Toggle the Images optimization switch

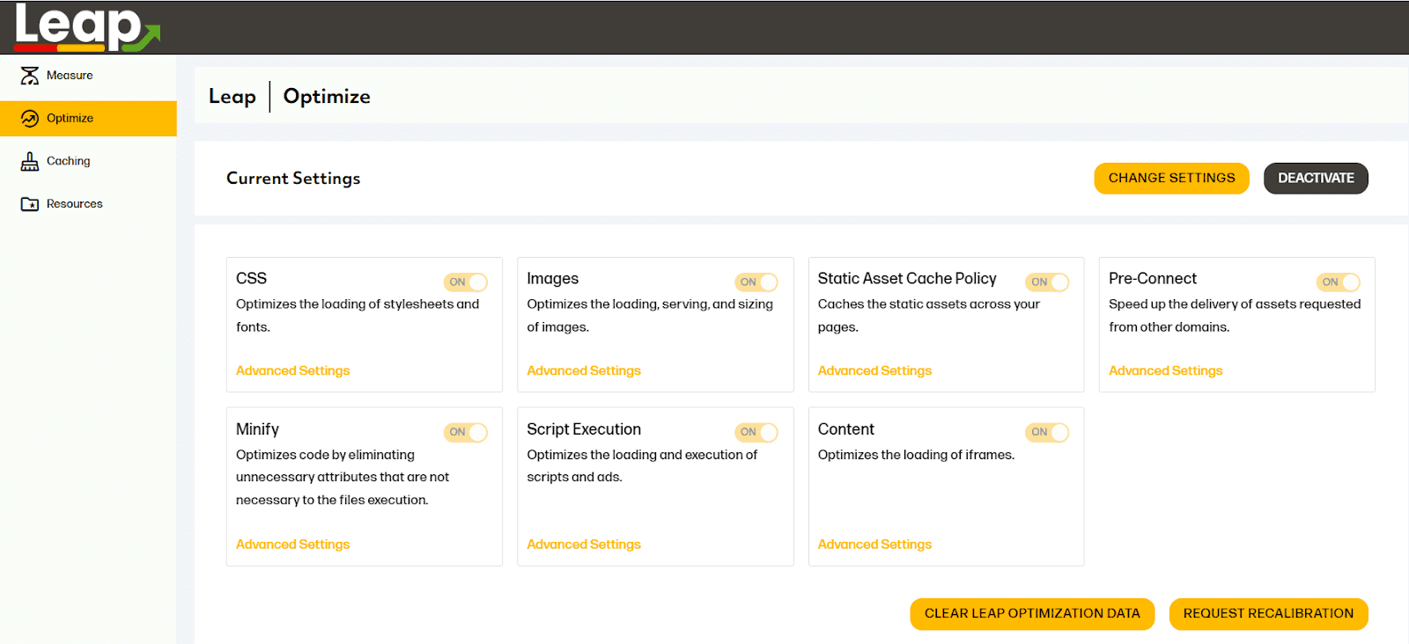click(x=756, y=282)
